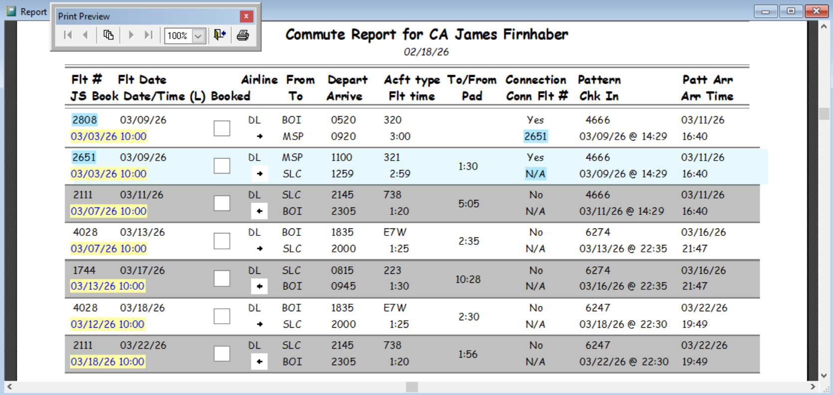Click the Report window icon in title bar
833x395 pixels.
[x=11, y=11]
